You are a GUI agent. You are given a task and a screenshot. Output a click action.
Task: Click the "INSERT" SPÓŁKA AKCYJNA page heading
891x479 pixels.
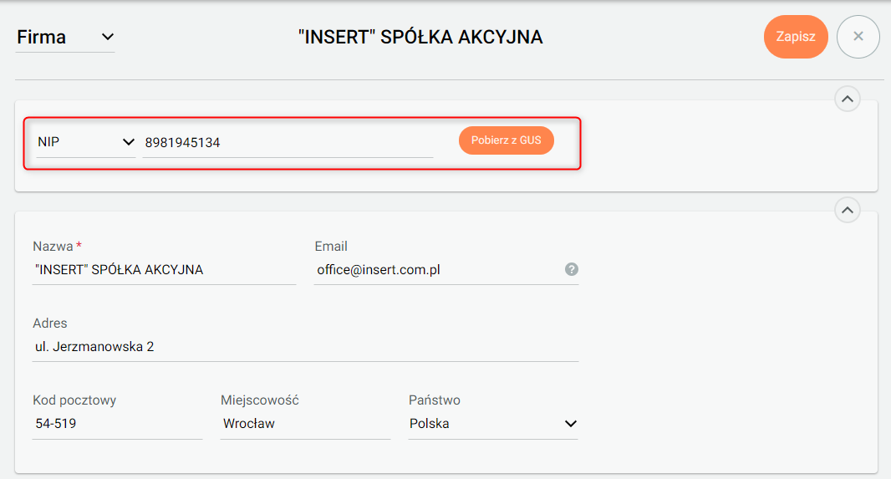[x=420, y=37]
